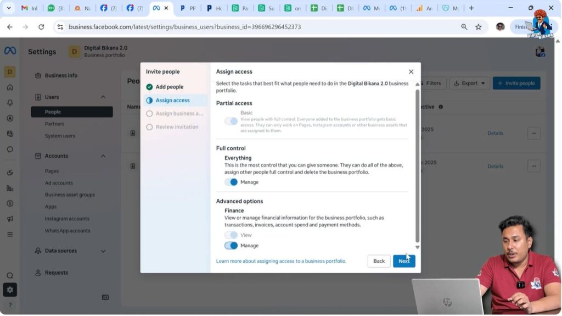Open Apps under Accounts
Screen dimensions: 562x316
(50, 207)
